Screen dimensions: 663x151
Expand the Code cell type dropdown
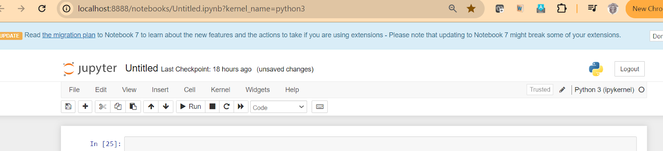278,107
